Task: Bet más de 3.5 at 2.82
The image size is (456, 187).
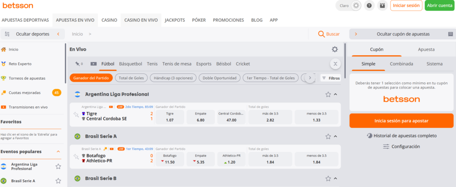Action: pyautogui.click(x=270, y=117)
